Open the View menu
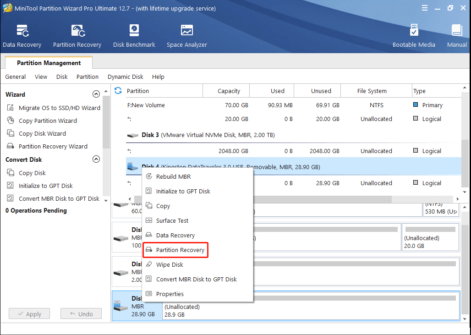 [x=41, y=77]
